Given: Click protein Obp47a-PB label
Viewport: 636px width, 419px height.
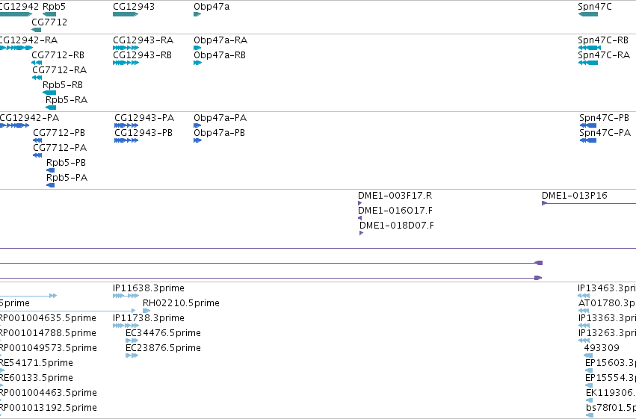Looking at the screenshot, I should pyautogui.click(x=220, y=133).
